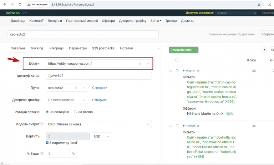The image size is (274, 165).
Task: Grab the Martin stream drag handle
Action: (x=171, y=71)
